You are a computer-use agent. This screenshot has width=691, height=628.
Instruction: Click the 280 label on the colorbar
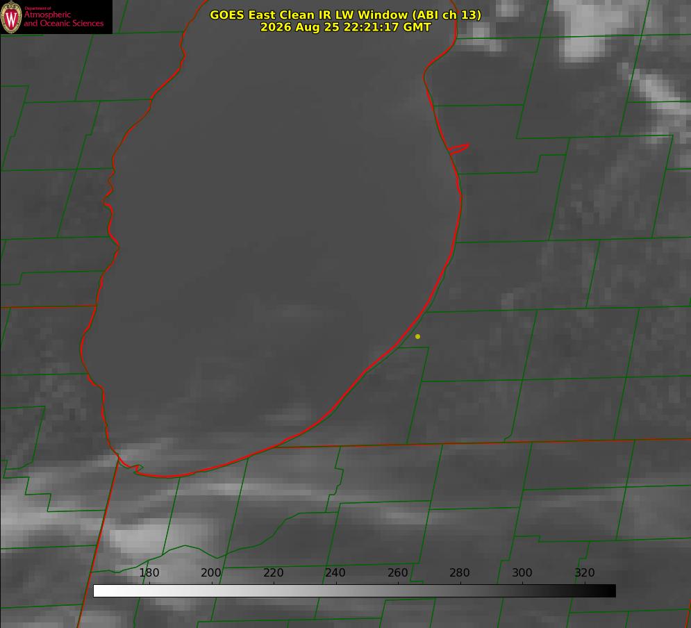(x=460, y=572)
